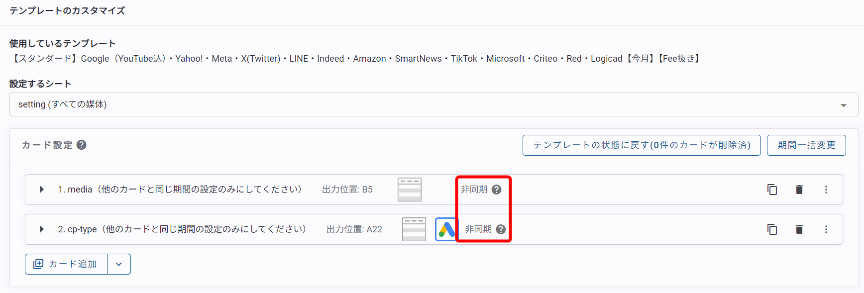The height and width of the screenshot is (293, 864).
Task: Click the table layout icon on cp-type card
Action: click(x=414, y=229)
